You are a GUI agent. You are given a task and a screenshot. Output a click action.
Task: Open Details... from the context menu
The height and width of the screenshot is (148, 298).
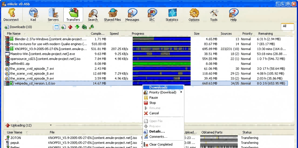[163, 131]
